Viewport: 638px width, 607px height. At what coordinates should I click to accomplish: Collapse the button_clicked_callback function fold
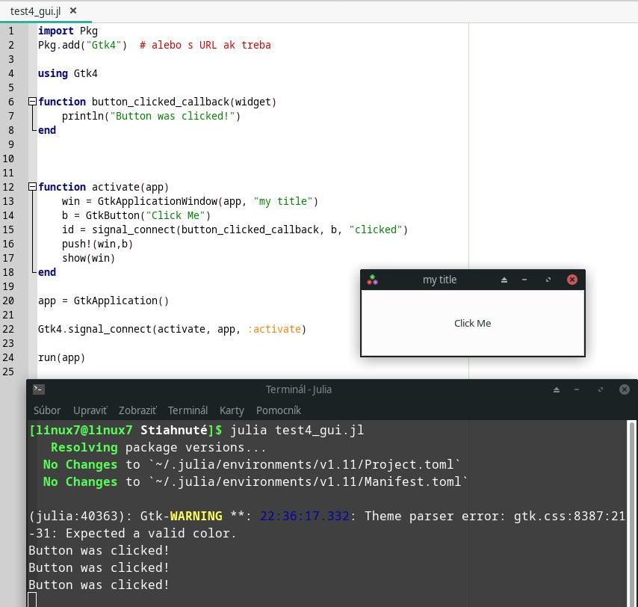pyautogui.click(x=32, y=102)
